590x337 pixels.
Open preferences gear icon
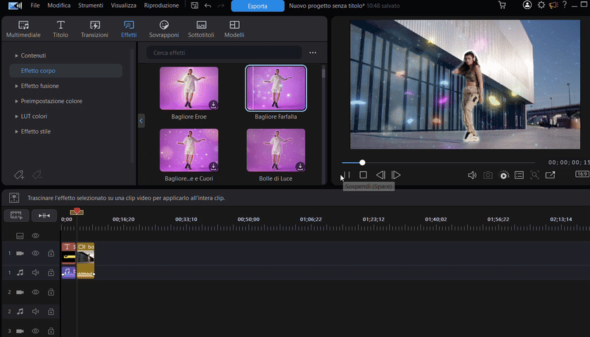(541, 5)
